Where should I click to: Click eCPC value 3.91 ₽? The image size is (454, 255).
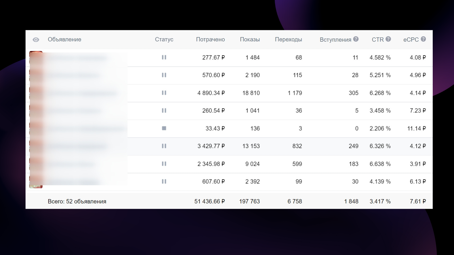(418, 164)
